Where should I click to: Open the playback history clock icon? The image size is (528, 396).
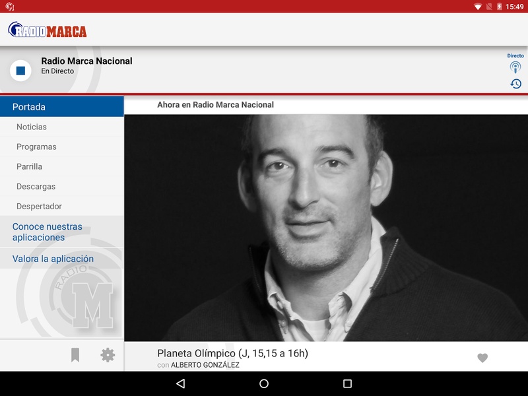tap(515, 84)
